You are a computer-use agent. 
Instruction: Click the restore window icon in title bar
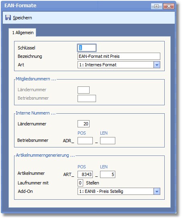(x=157, y=6)
